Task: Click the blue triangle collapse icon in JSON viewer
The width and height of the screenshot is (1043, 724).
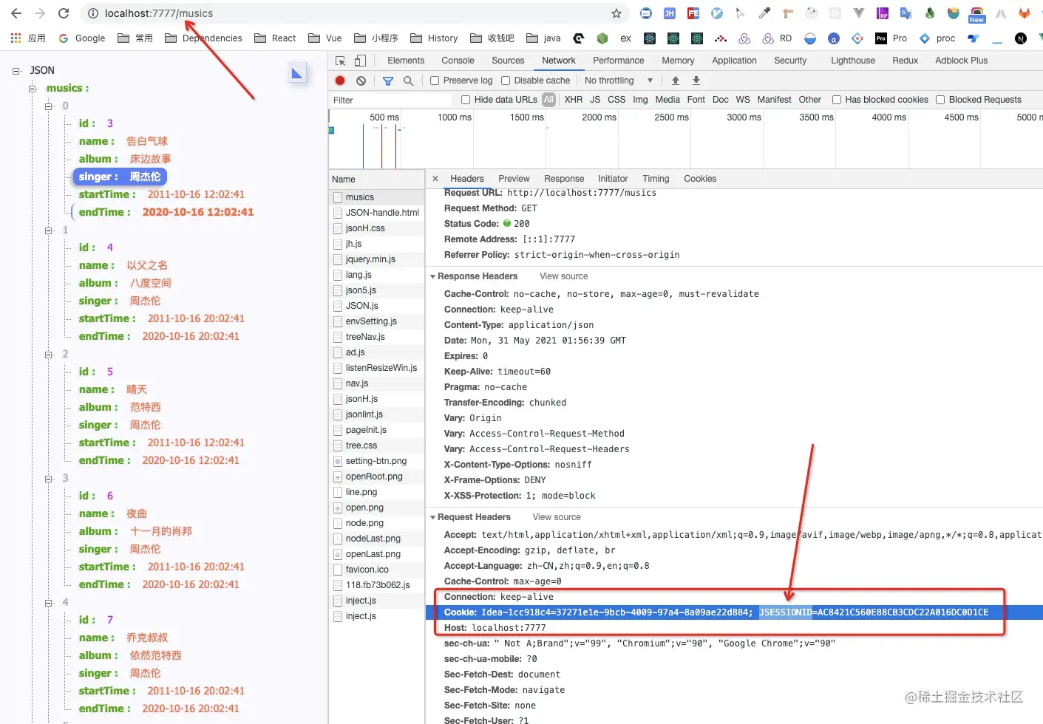Action: (297, 72)
